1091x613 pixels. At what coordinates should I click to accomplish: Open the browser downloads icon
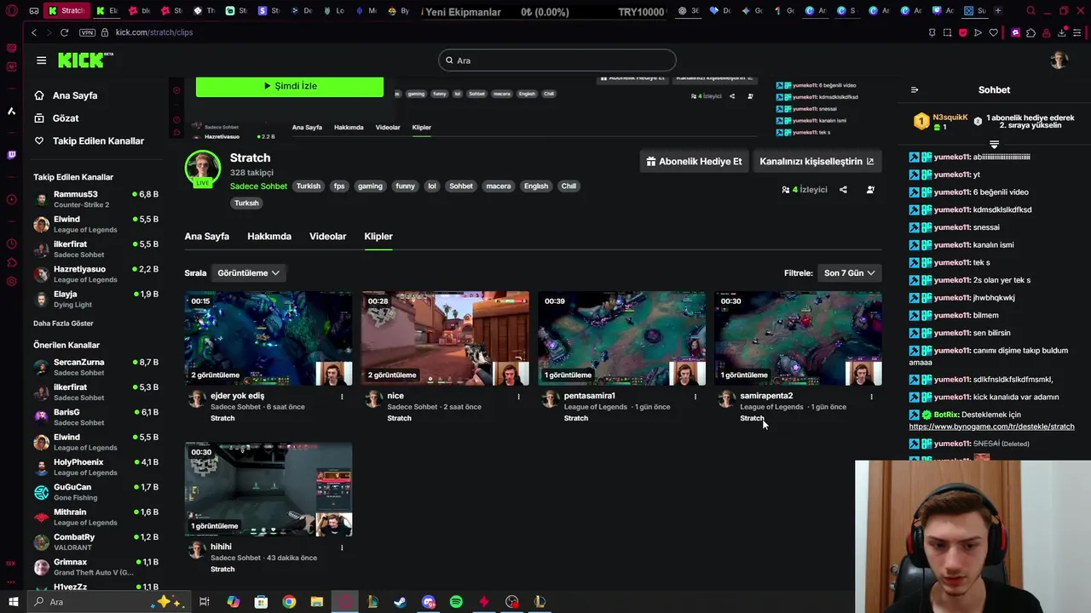pos(1062,32)
